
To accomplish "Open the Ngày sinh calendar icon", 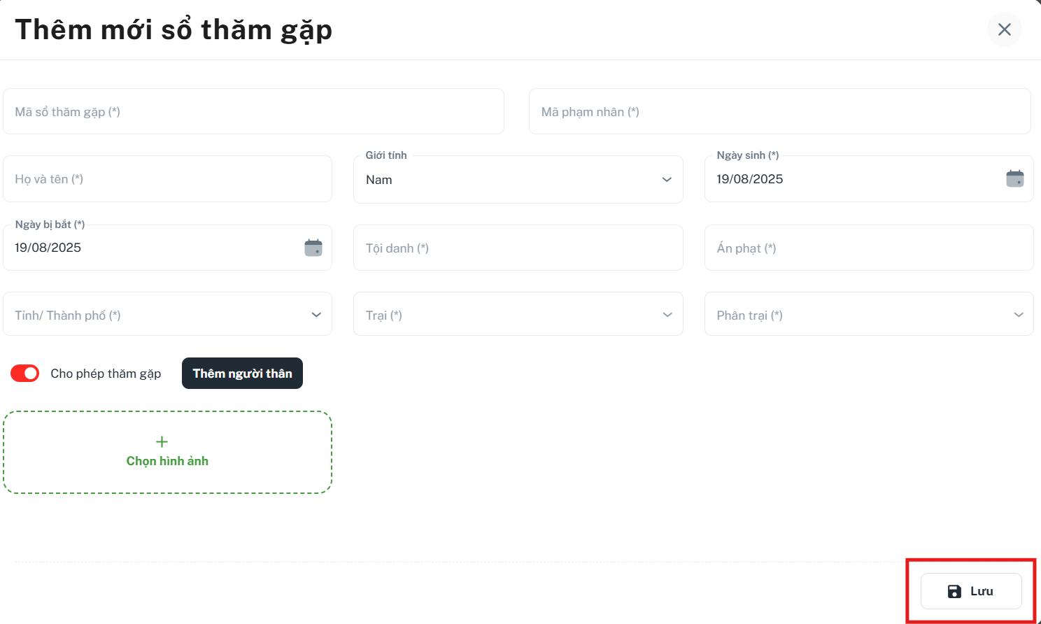I will click(1015, 178).
